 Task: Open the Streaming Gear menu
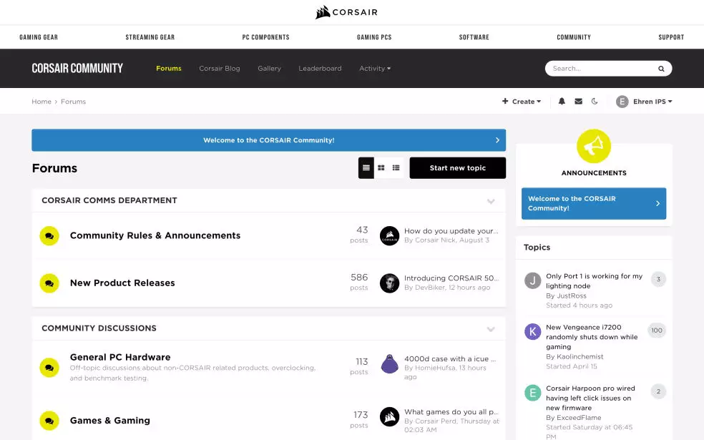[x=150, y=37]
